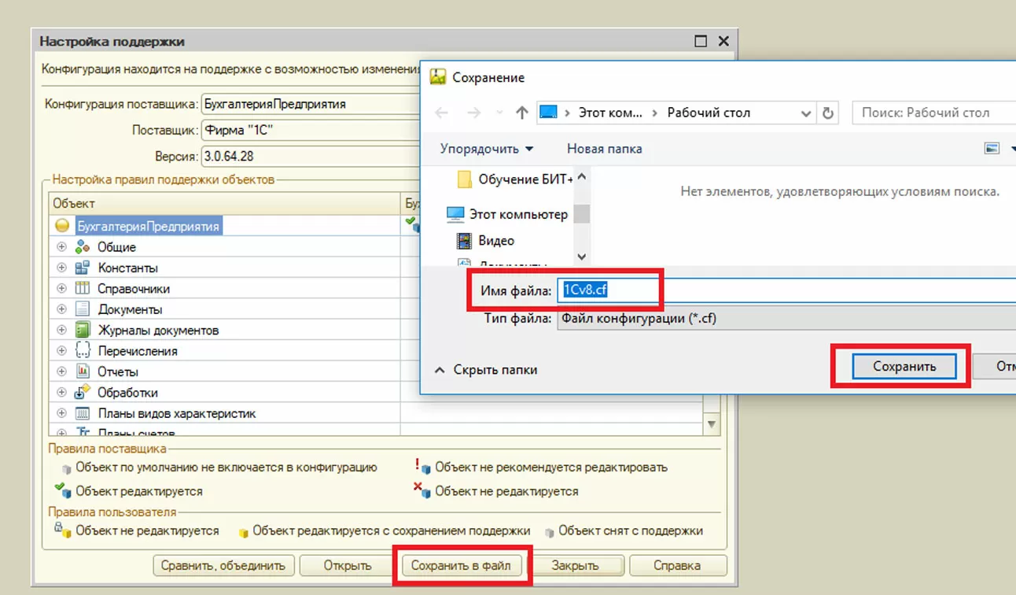Click the Константы node icon
The image size is (1016, 595).
click(x=83, y=268)
